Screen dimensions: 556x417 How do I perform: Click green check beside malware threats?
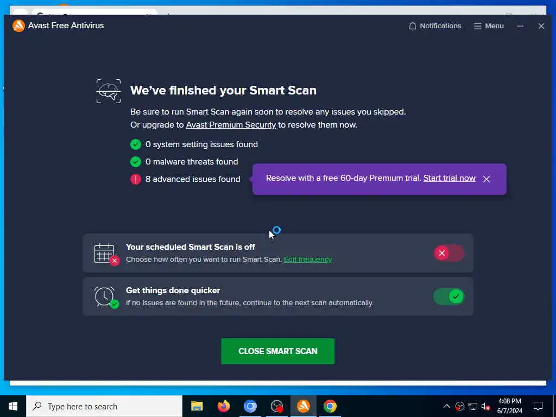[x=135, y=162]
